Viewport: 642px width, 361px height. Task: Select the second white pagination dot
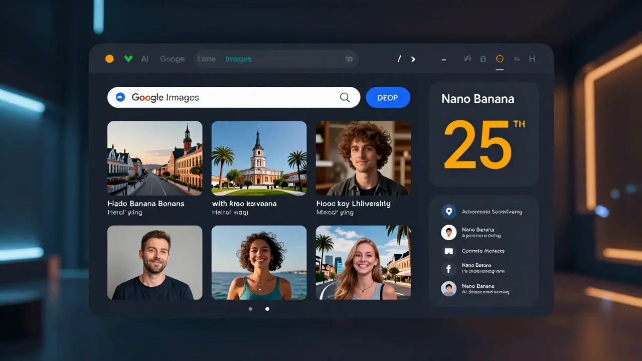tap(267, 309)
